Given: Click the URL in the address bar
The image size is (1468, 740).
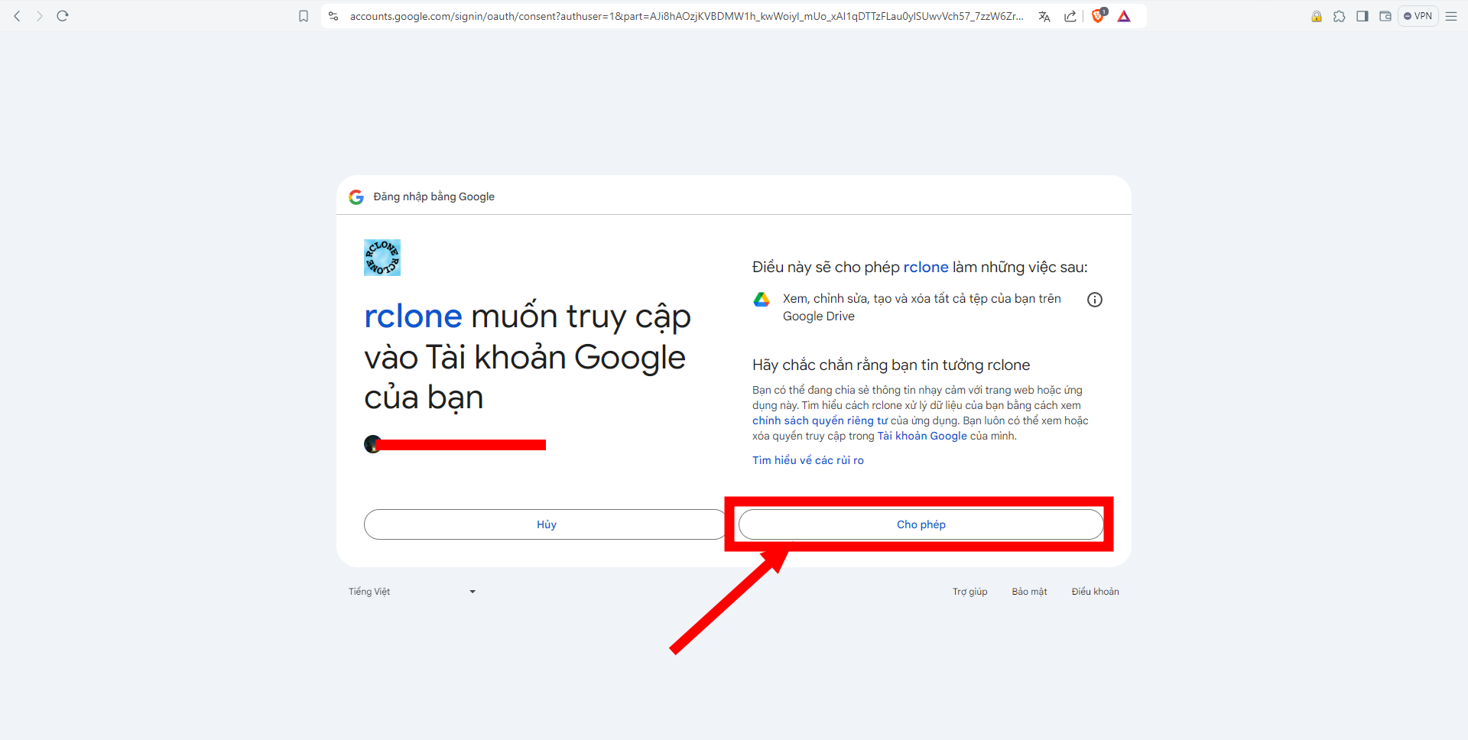Looking at the screenshot, I should click(687, 16).
